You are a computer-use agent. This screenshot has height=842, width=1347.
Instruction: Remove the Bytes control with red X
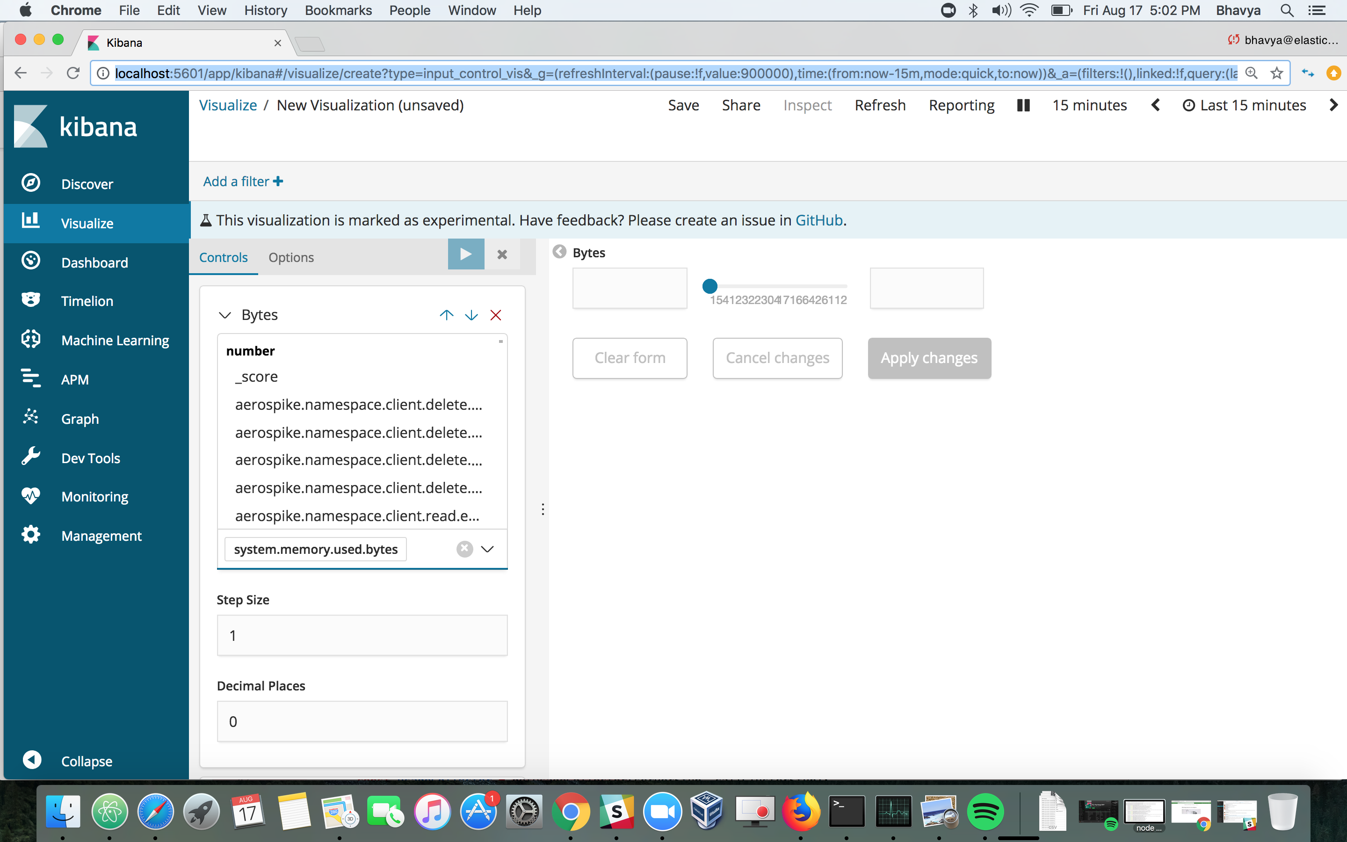496,315
